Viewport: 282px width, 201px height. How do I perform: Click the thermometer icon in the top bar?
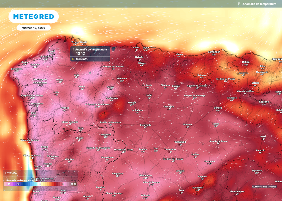point(239,4)
